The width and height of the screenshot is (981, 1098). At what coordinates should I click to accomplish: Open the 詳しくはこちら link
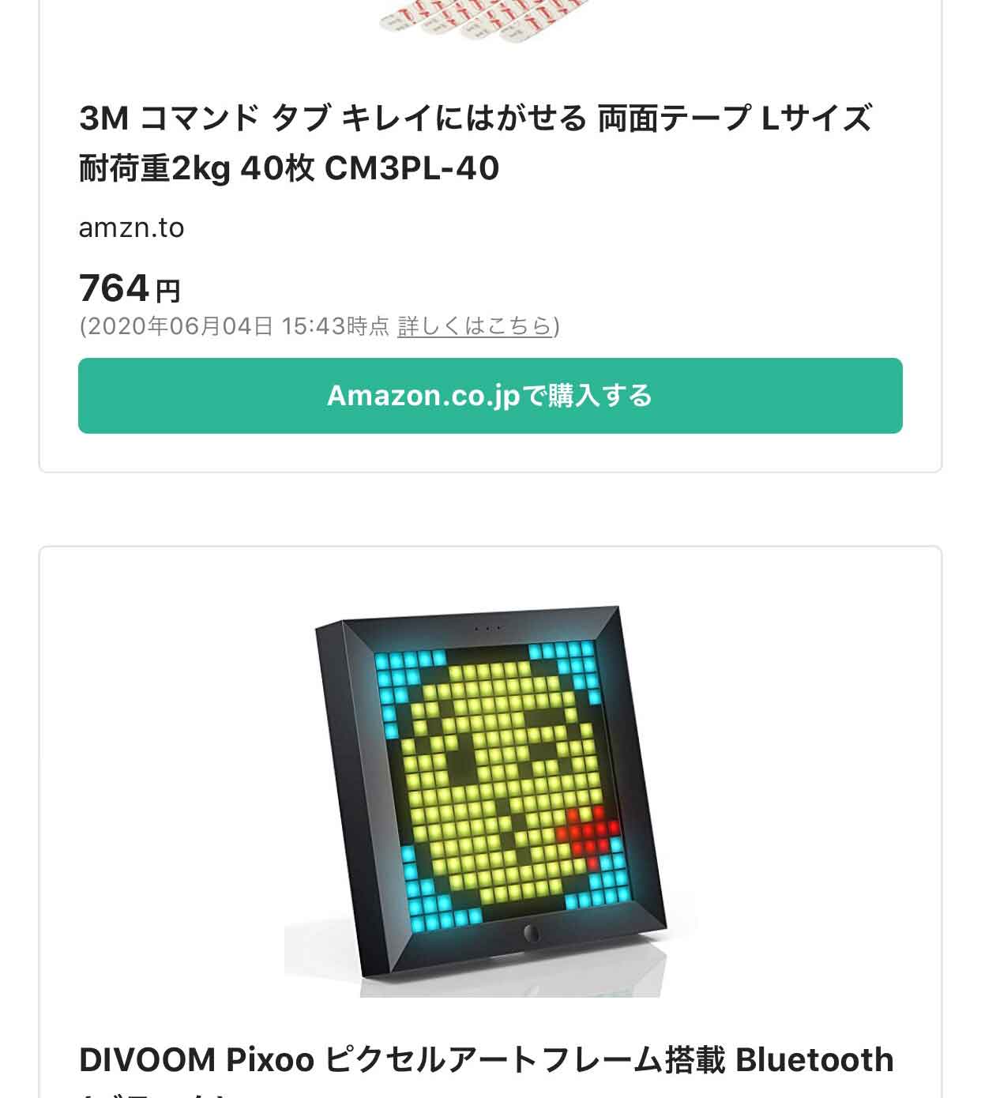(475, 325)
